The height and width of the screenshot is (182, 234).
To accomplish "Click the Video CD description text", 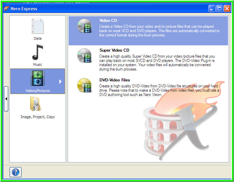I will pyautogui.click(x=159, y=31).
